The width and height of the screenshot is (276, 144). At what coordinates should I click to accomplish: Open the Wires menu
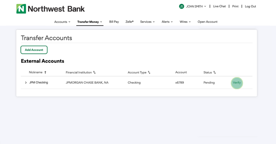pos(185,22)
